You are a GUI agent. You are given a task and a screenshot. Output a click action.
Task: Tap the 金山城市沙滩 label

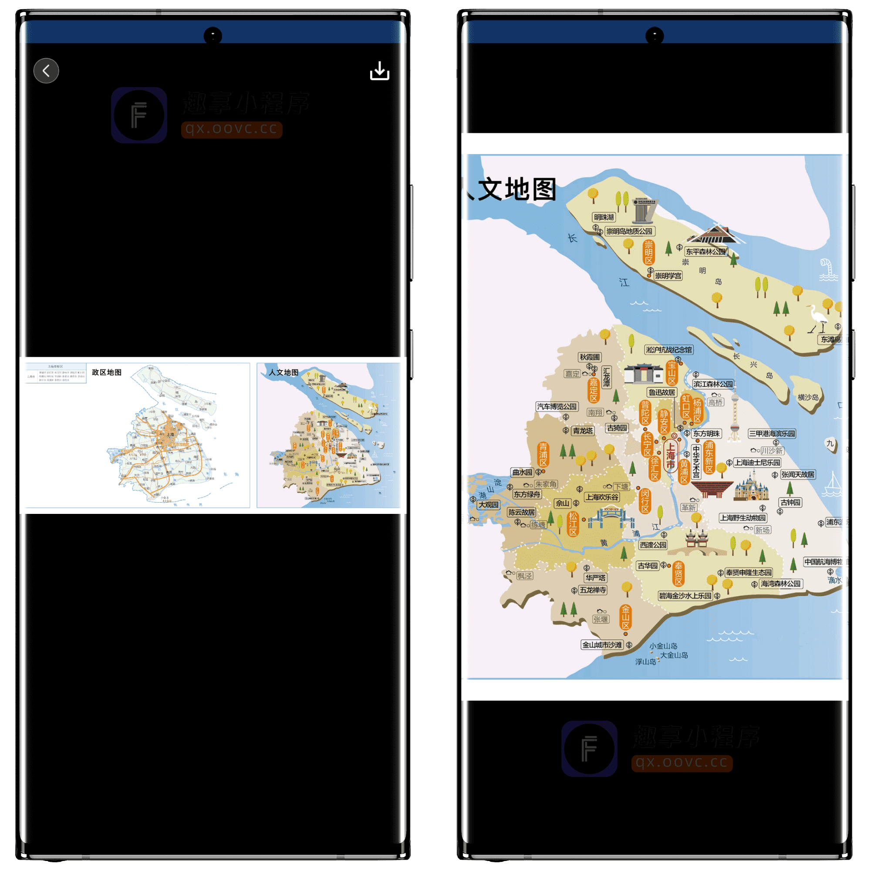pyautogui.click(x=602, y=645)
